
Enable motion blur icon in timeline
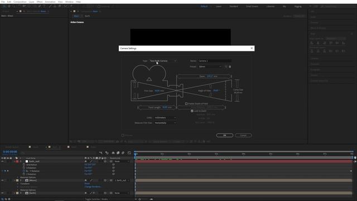pos(123,153)
